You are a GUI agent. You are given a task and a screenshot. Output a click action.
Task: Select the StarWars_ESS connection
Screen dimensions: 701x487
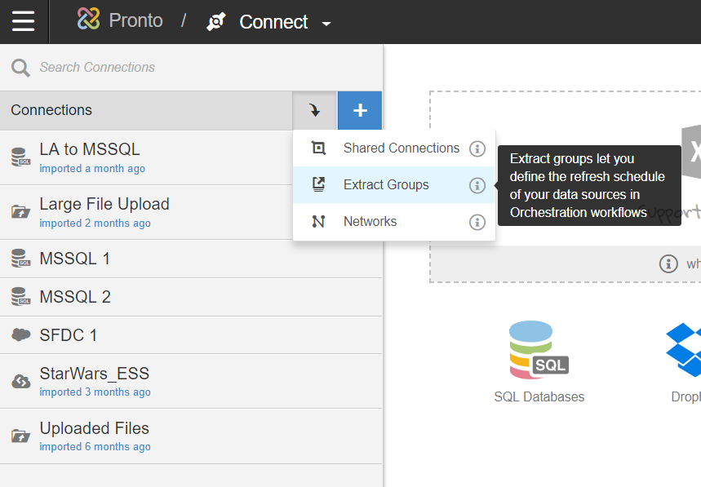pyautogui.click(x=94, y=374)
